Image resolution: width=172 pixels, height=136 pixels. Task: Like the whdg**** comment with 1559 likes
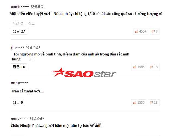[139, 103]
